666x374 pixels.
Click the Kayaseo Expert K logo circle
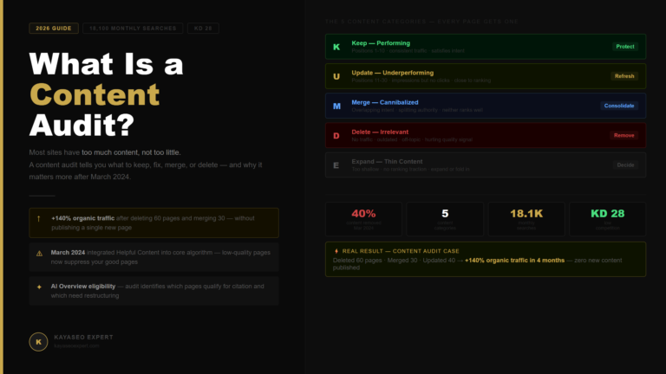(x=38, y=342)
